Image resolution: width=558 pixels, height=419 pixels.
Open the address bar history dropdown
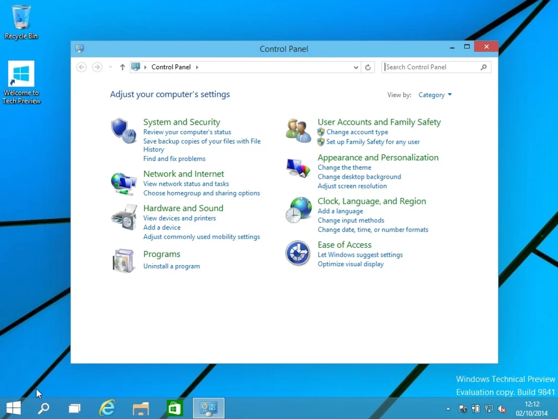356,67
